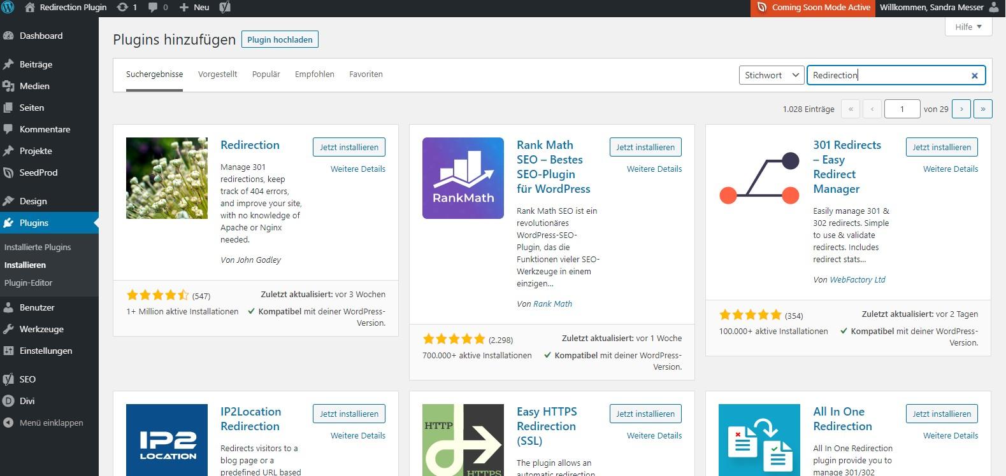
Task: Click the plus icon for Neu
Action: coord(183,8)
